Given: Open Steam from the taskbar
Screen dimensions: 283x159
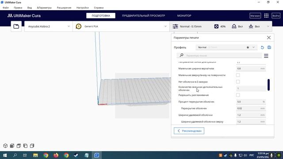Looking at the screenshot, I should pos(76,155).
